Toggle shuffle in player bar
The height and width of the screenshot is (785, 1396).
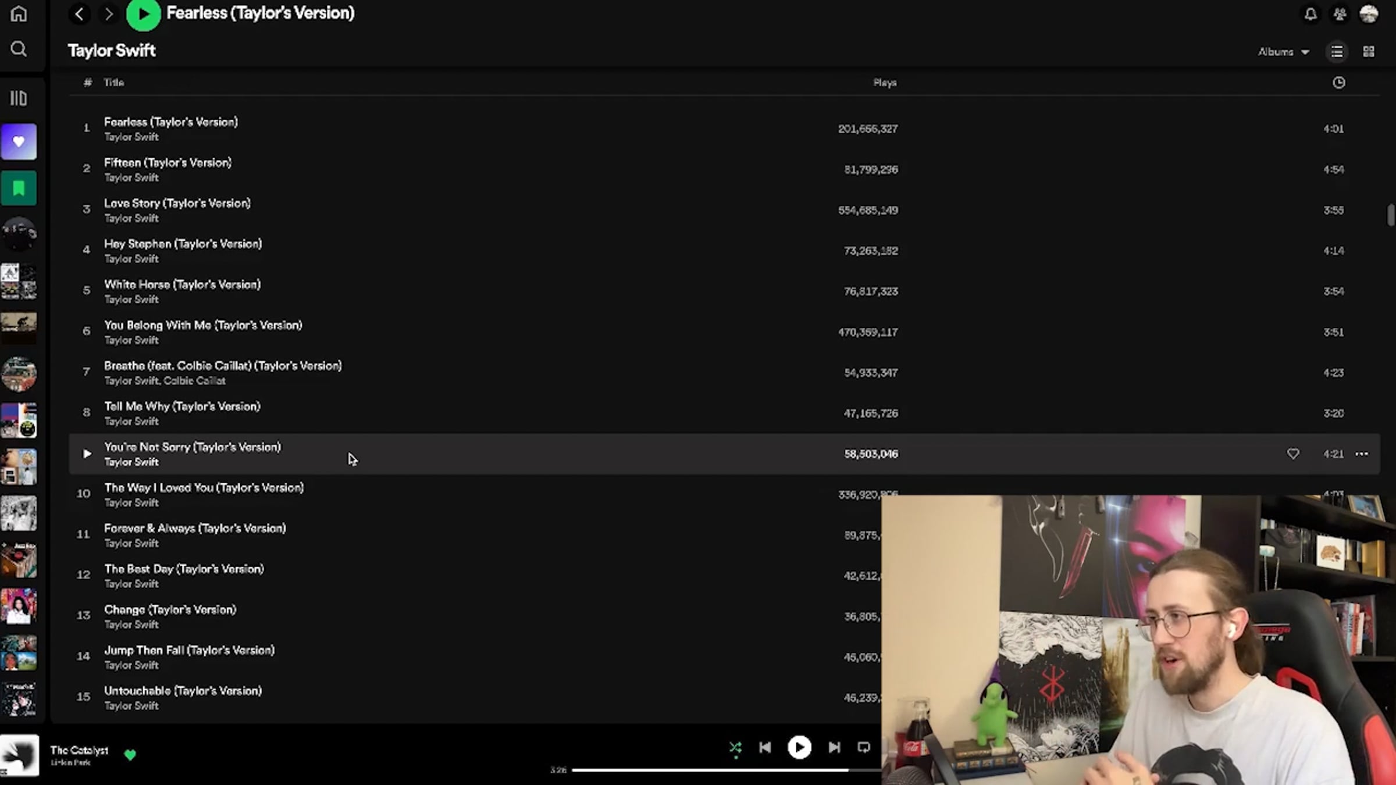(x=735, y=747)
